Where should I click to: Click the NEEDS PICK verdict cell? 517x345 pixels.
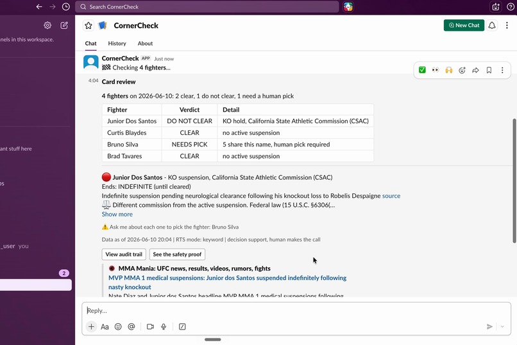click(x=190, y=145)
